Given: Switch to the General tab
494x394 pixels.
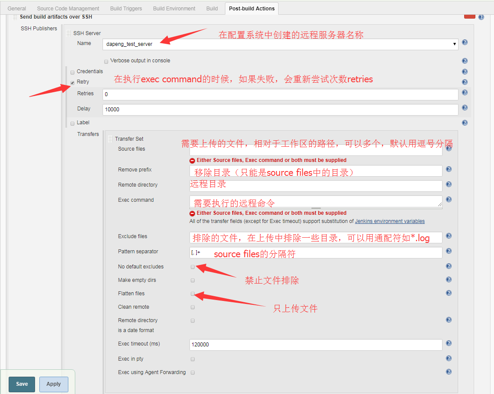Looking at the screenshot, I should [x=17, y=9].
